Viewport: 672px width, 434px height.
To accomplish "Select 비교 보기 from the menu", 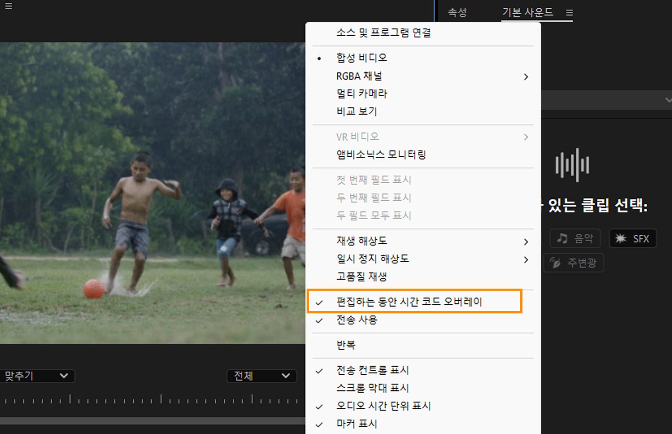I will (357, 111).
